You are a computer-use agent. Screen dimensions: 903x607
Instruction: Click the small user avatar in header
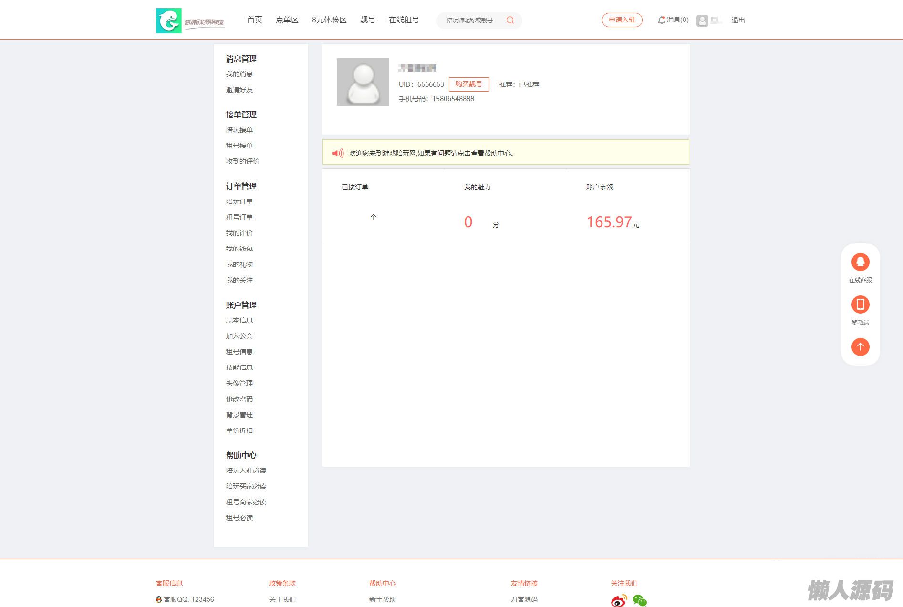click(702, 21)
